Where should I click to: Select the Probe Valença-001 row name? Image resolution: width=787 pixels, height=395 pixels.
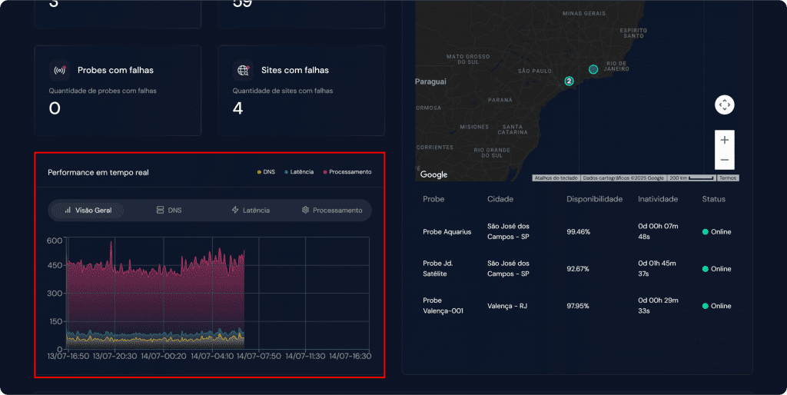(x=443, y=306)
